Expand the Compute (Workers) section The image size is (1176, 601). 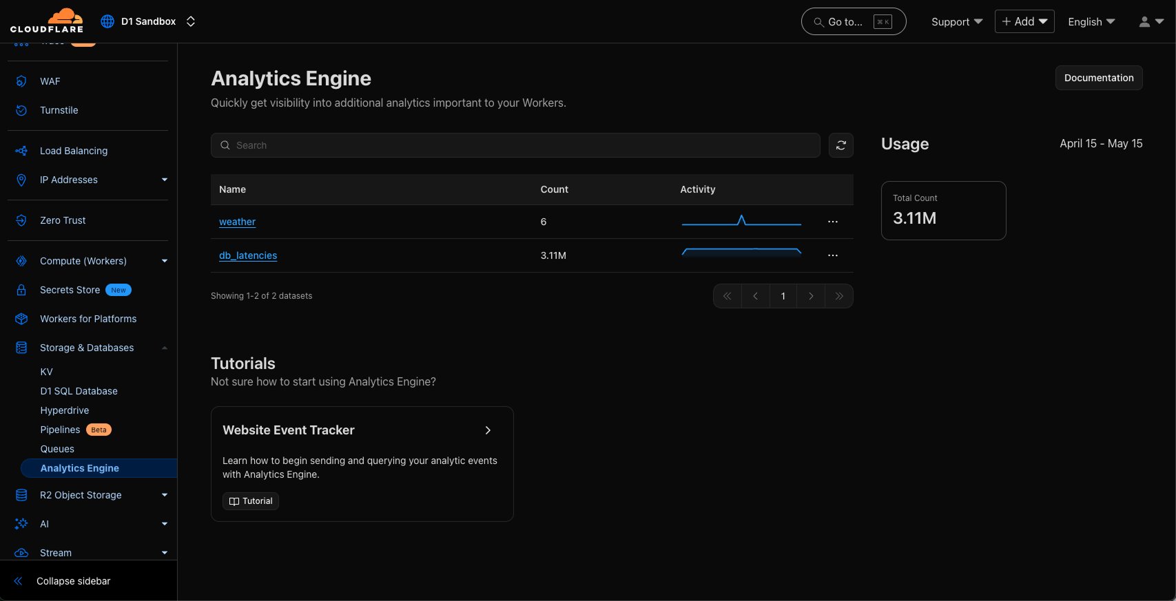click(x=165, y=261)
